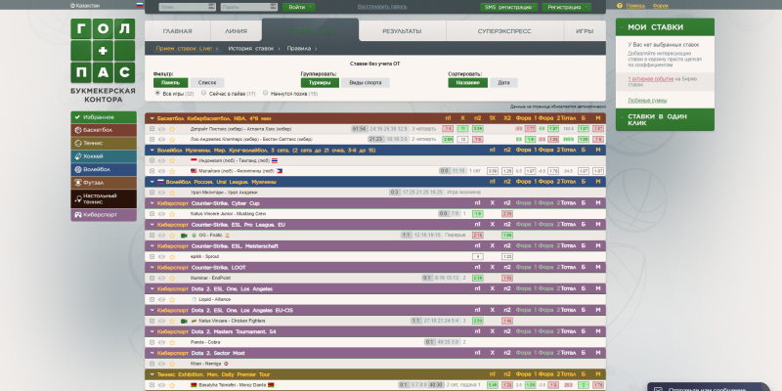
Task: Expand the СТАВКИ В ОДИН КЛИК panel
Action: (x=665, y=119)
